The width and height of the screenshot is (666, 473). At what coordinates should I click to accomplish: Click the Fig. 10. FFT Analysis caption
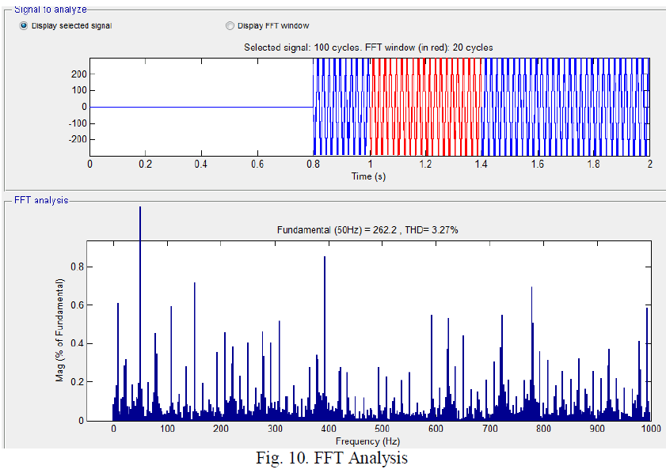pyautogui.click(x=332, y=457)
